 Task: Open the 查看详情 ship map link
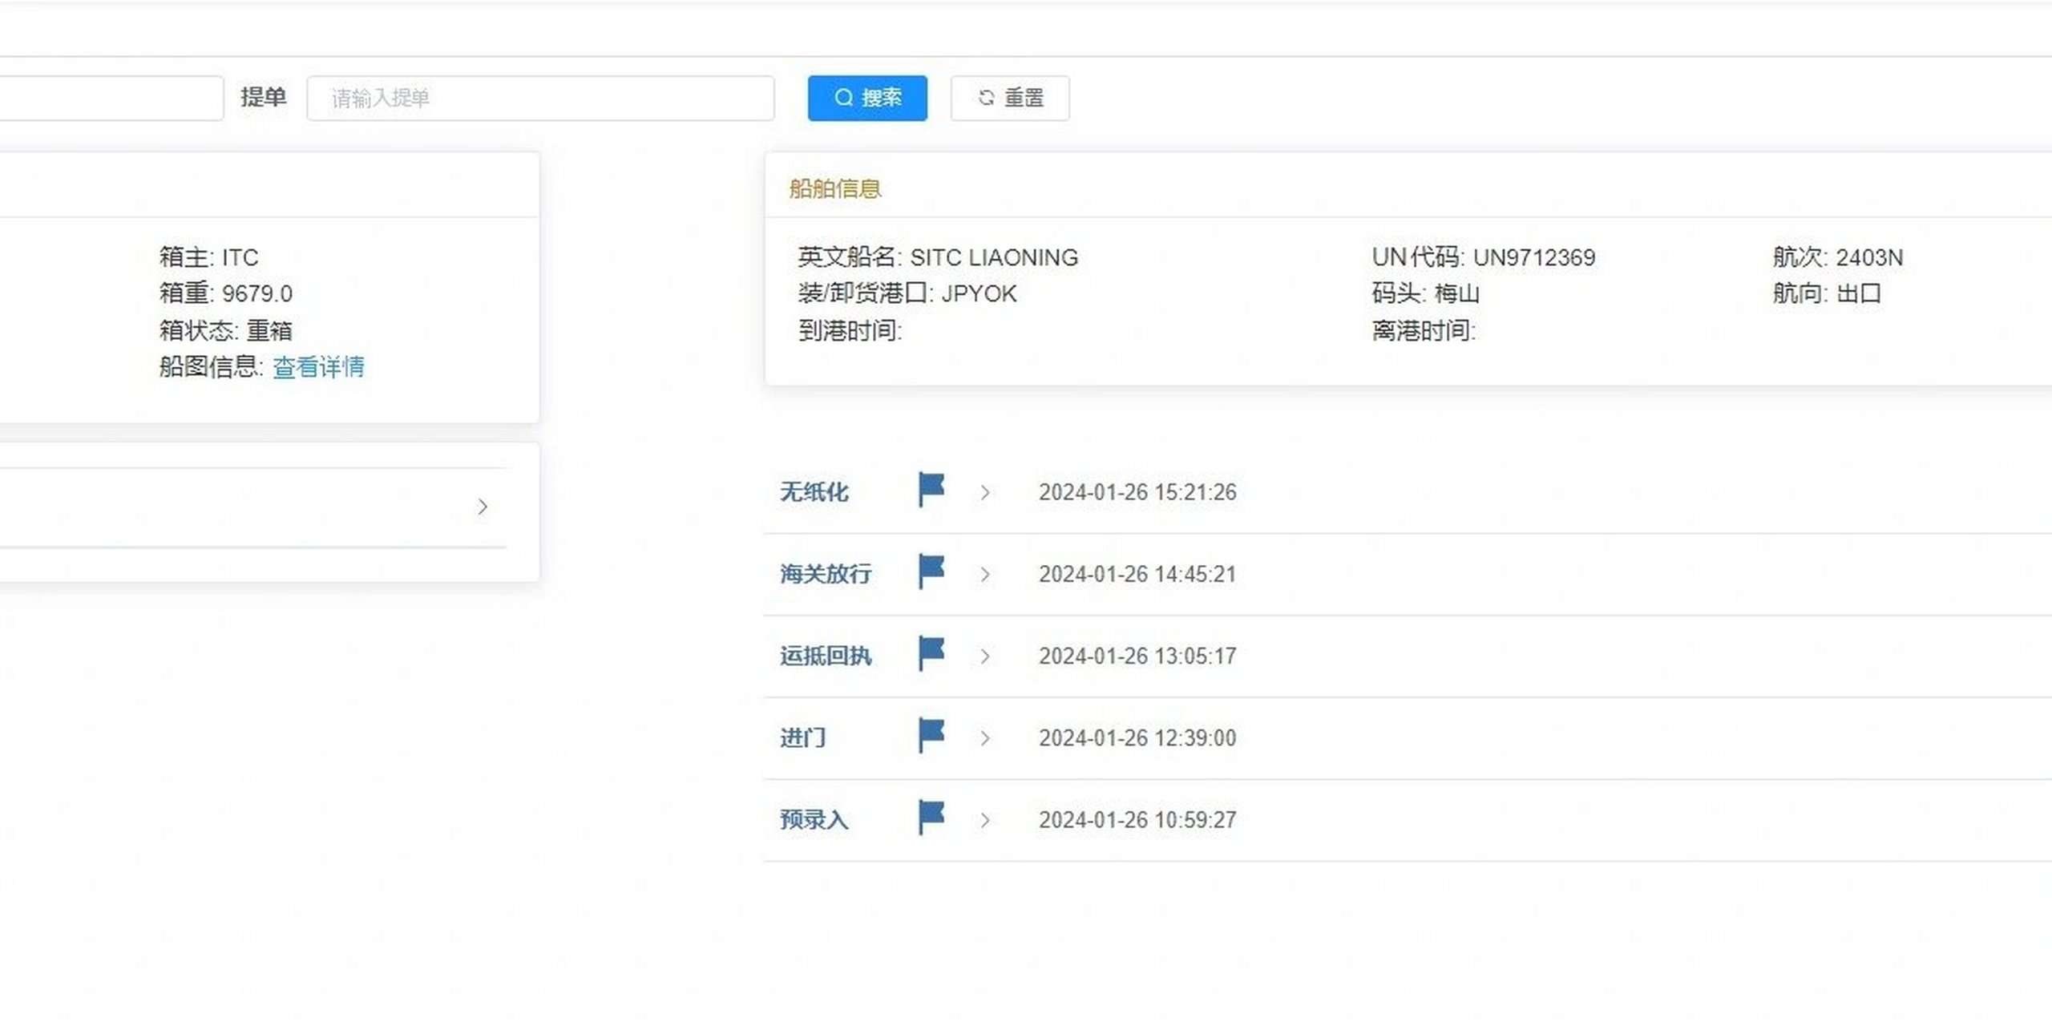click(x=318, y=367)
